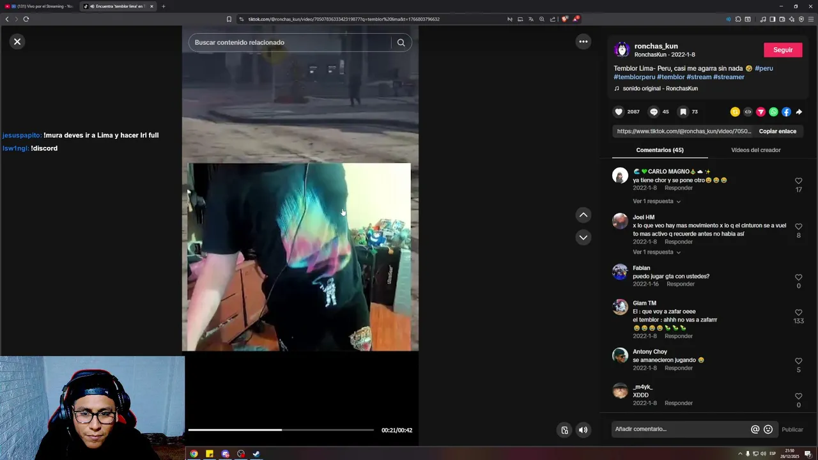Like CARLO MAGNO's comment
Screen dimensions: 818x460
coord(798,181)
